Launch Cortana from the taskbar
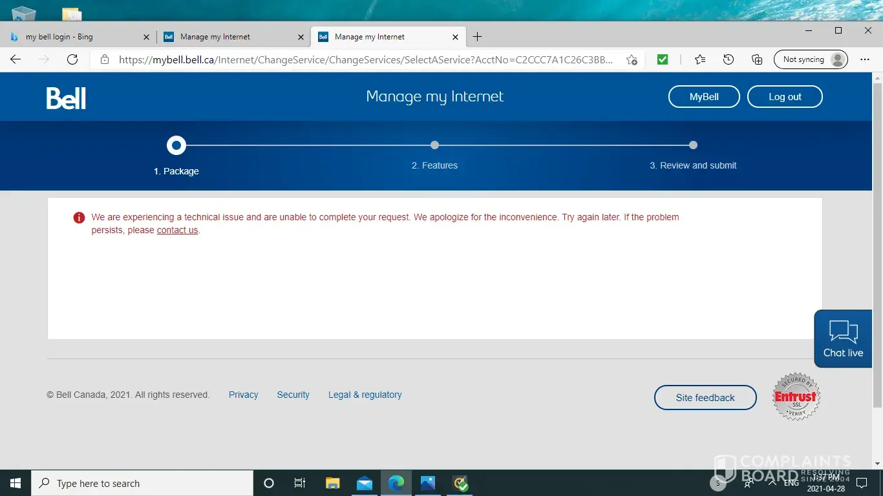 point(269,483)
